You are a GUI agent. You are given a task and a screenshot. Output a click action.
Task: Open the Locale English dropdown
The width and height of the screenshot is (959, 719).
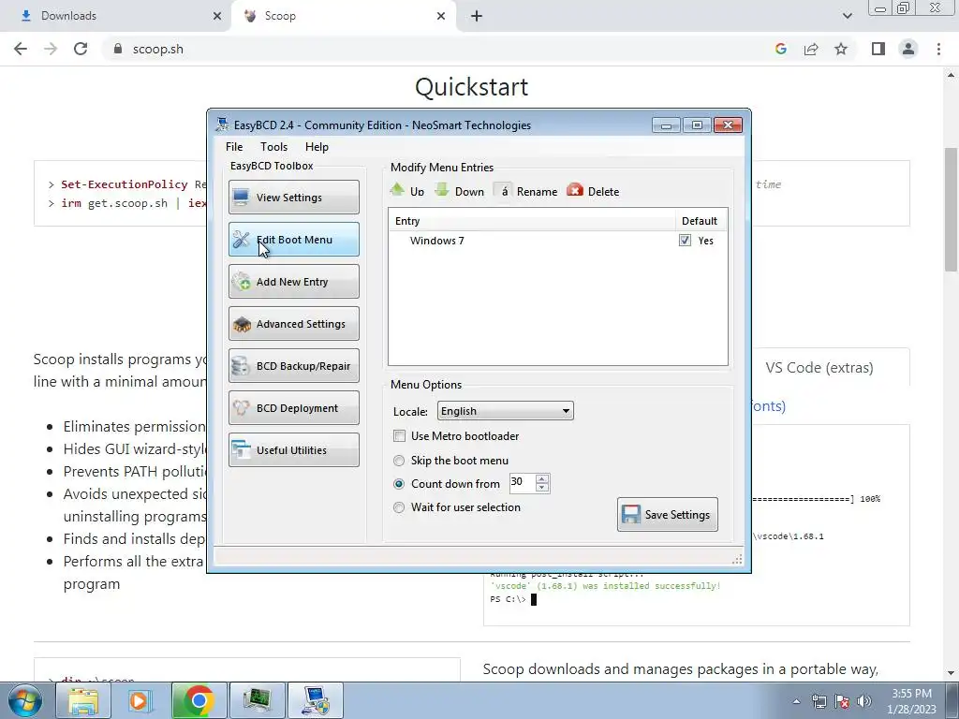coord(505,411)
